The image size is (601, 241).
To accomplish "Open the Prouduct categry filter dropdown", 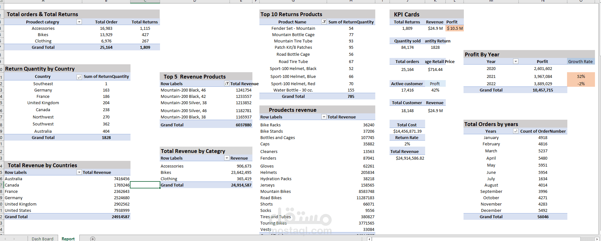I will pyautogui.click(x=79, y=22).
